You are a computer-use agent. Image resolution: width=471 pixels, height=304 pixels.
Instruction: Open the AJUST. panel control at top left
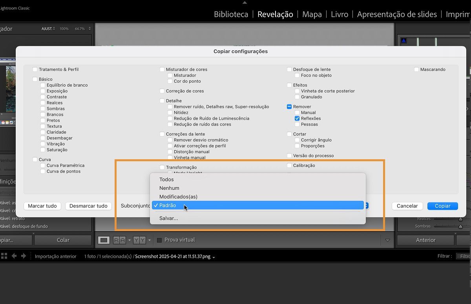tap(48, 28)
